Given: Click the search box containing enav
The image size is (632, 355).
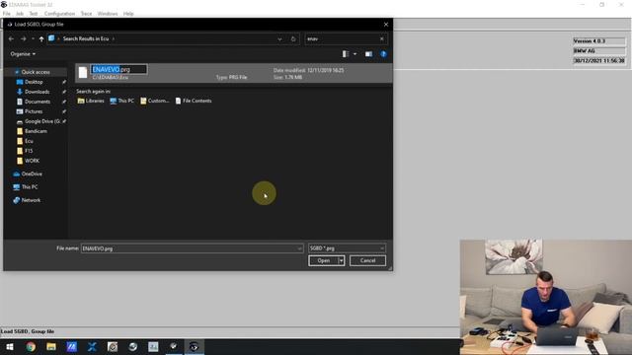Looking at the screenshot, I should point(343,39).
